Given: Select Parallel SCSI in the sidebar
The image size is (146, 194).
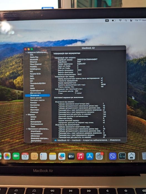Looking at the screenshot, I should (35, 74).
